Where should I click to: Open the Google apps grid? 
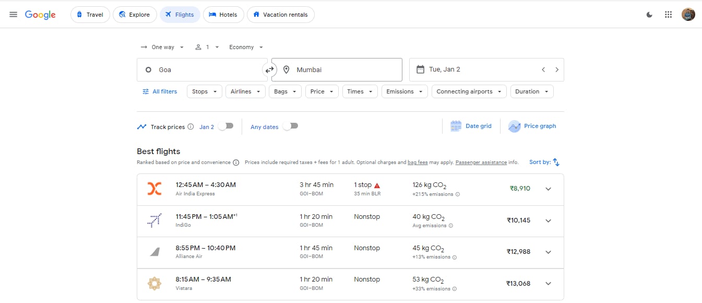tap(668, 15)
